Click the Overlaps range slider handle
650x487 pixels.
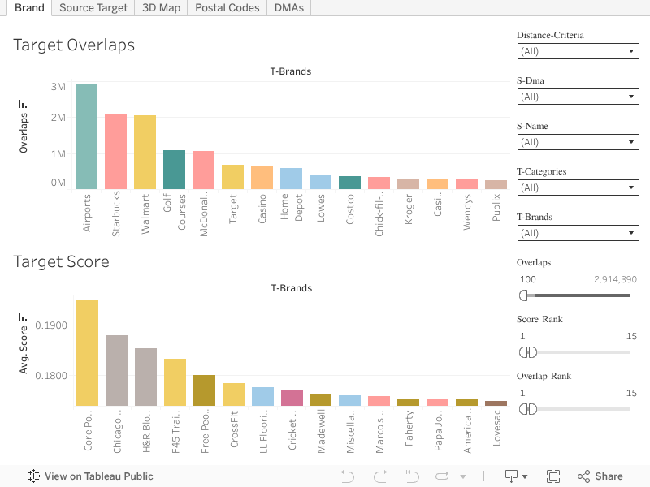[x=523, y=295]
